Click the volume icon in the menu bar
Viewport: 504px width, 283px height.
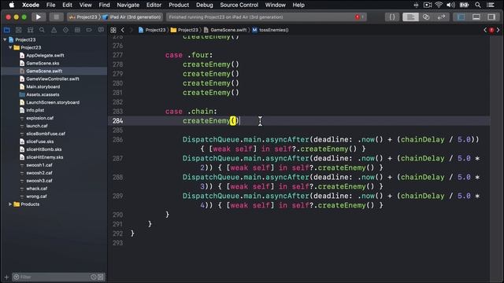click(x=450, y=5)
